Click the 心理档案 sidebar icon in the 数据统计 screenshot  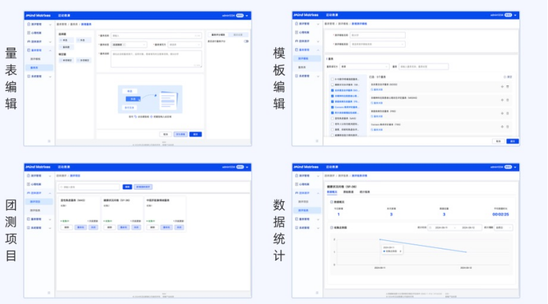(x=296, y=184)
